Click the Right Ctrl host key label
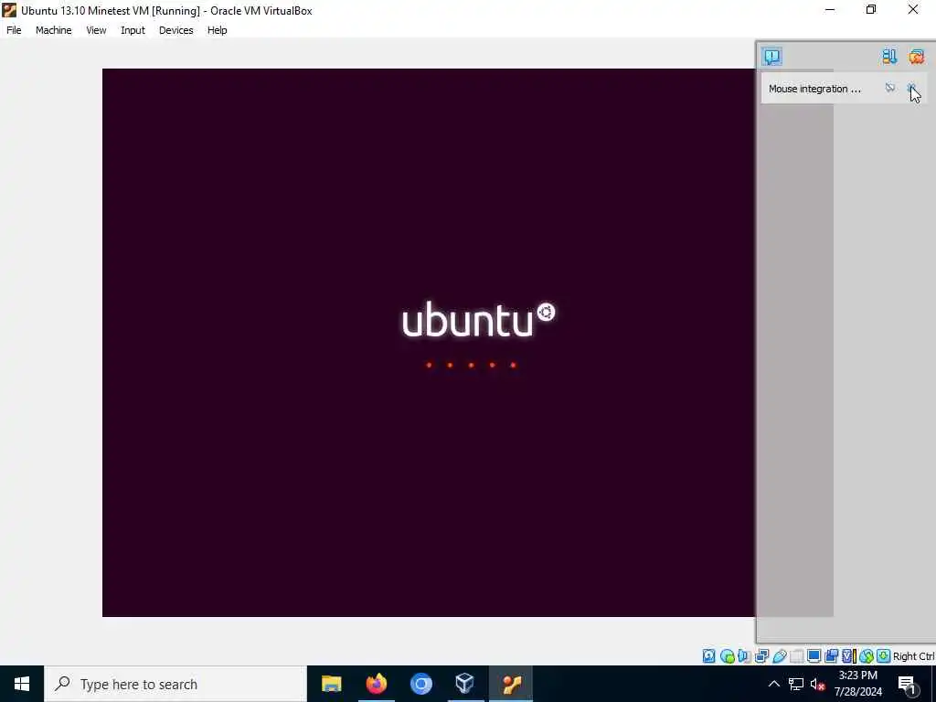The width and height of the screenshot is (936, 702). click(x=913, y=656)
